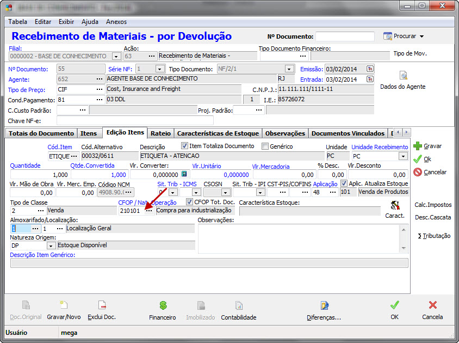
Task: Toggle Item Totaliza Documento checkbox
Action: pyautogui.click(x=185, y=146)
